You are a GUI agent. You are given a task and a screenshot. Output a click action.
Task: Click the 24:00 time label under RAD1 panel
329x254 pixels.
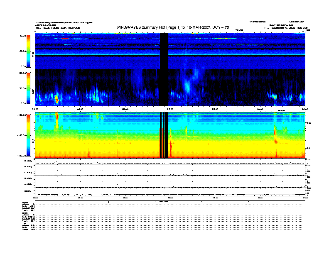305,109
